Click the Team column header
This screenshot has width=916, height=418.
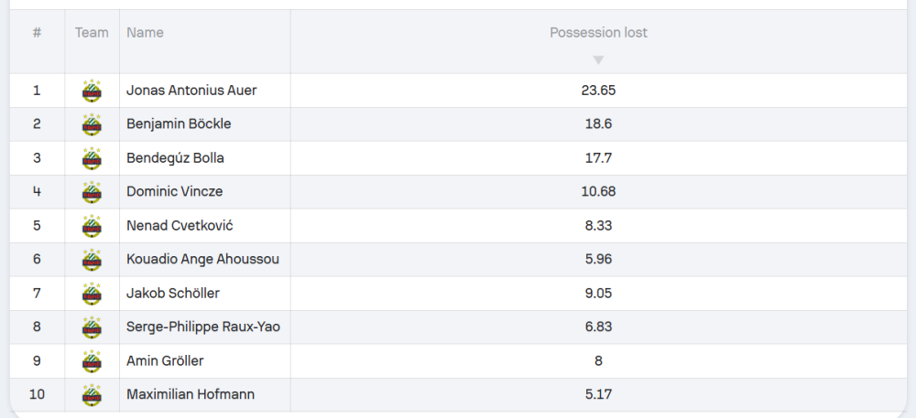[x=92, y=33]
